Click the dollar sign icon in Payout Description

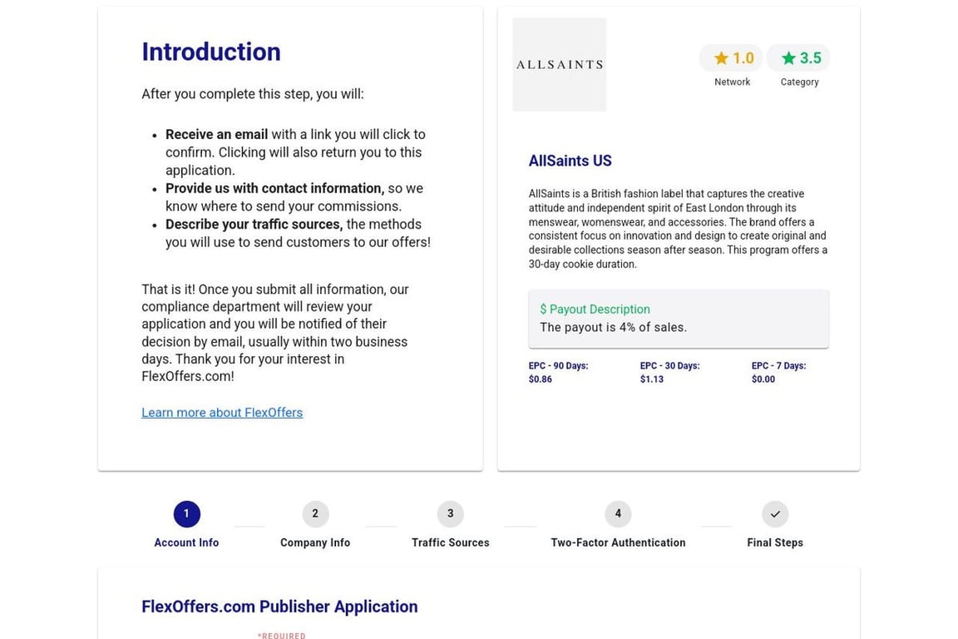coord(543,310)
